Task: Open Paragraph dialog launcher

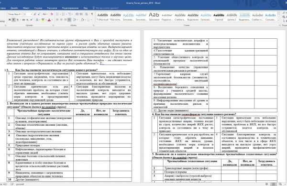Action: pos(93,25)
